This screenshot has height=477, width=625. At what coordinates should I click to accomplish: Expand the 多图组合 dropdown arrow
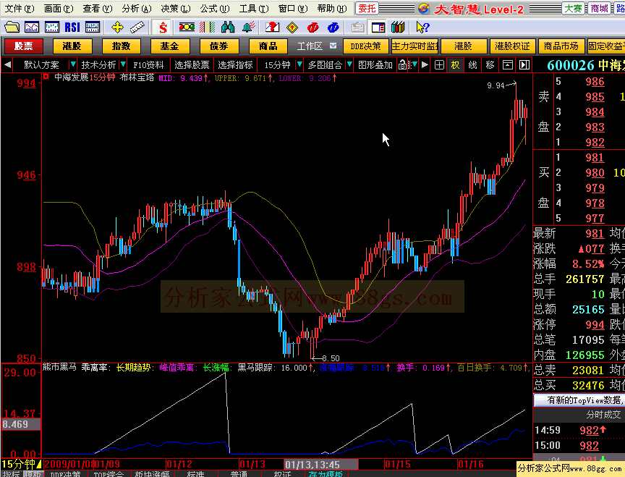click(349, 64)
